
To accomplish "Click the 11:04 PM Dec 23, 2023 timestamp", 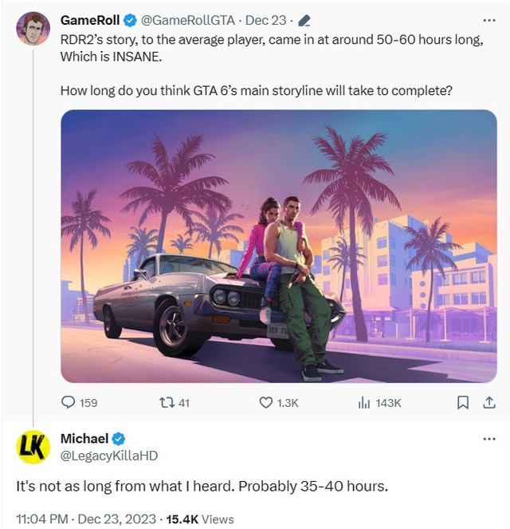I will 86,519.
